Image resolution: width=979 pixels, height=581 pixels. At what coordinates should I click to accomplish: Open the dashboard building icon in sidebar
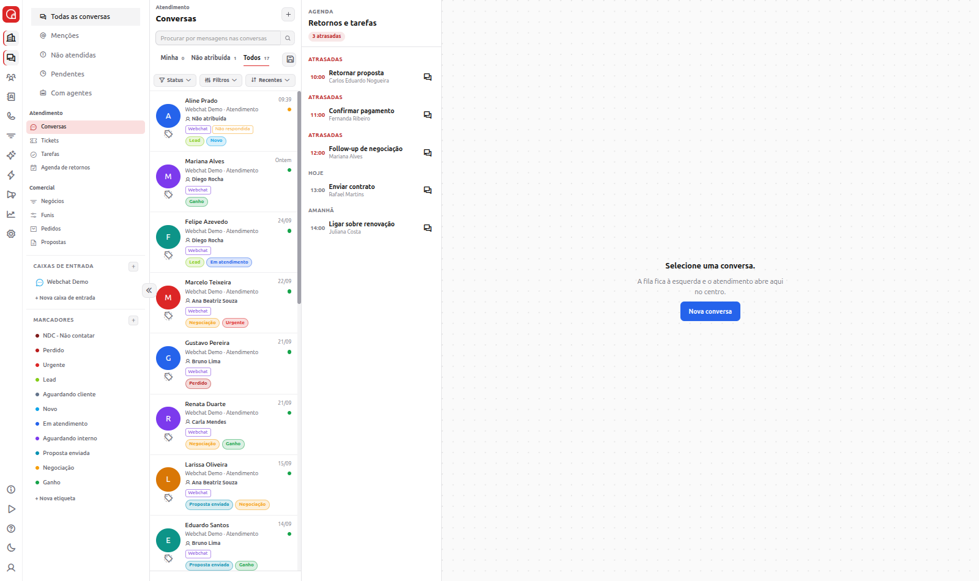(11, 38)
